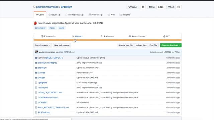View the 83 commits history

coord(48,36)
